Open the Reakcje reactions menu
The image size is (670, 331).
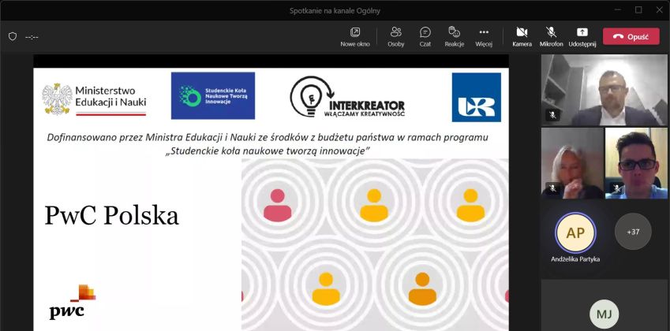(454, 36)
